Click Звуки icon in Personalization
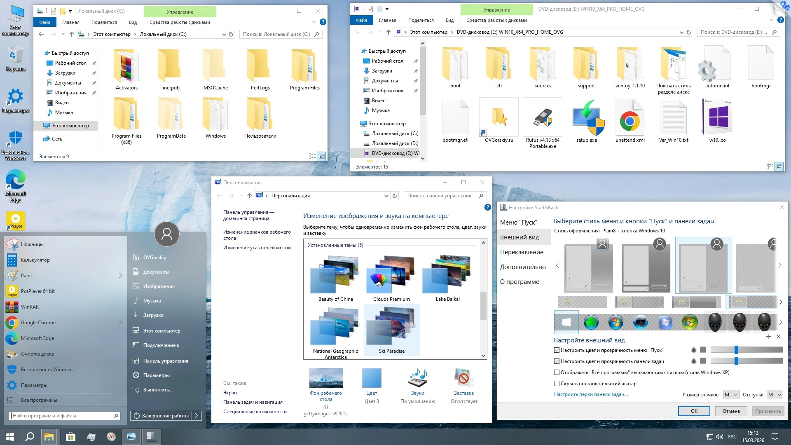The width and height of the screenshot is (791, 445). [417, 378]
